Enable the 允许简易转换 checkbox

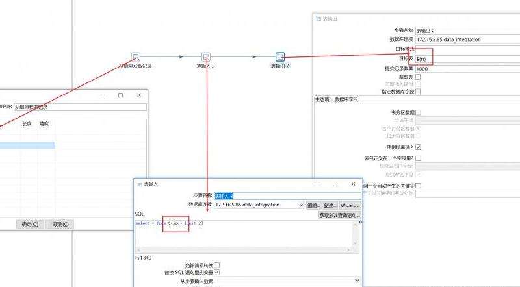[217, 265]
